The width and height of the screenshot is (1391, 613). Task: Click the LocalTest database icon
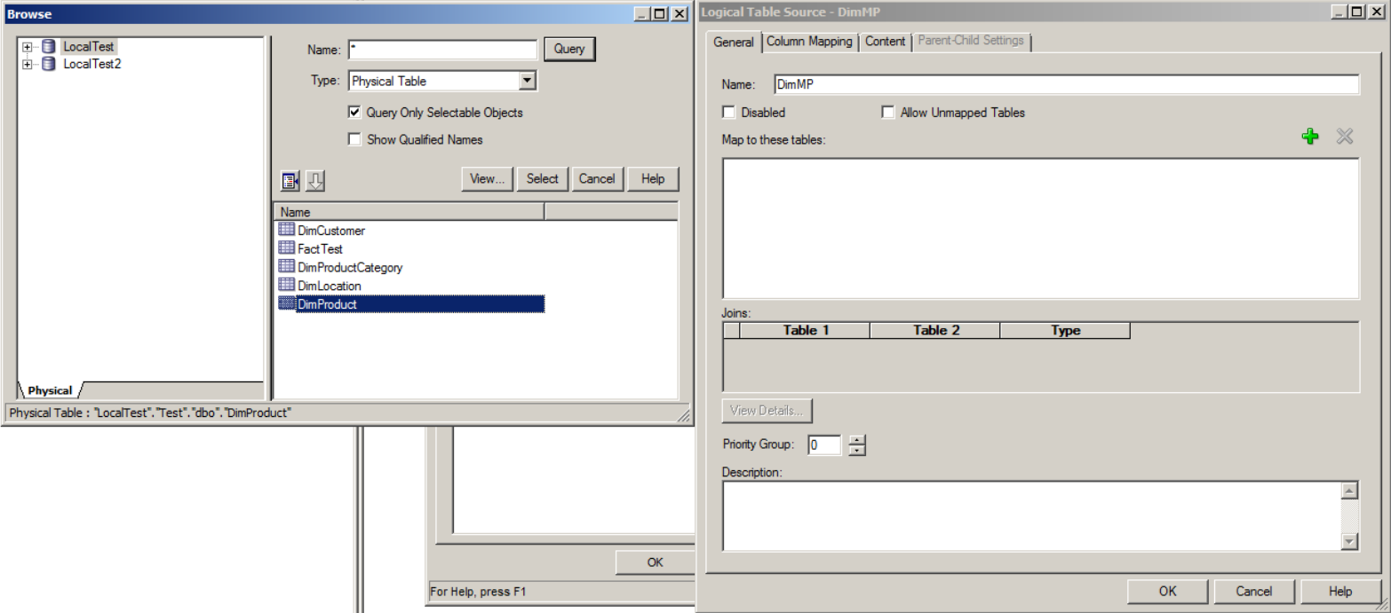pyautogui.click(x=48, y=46)
